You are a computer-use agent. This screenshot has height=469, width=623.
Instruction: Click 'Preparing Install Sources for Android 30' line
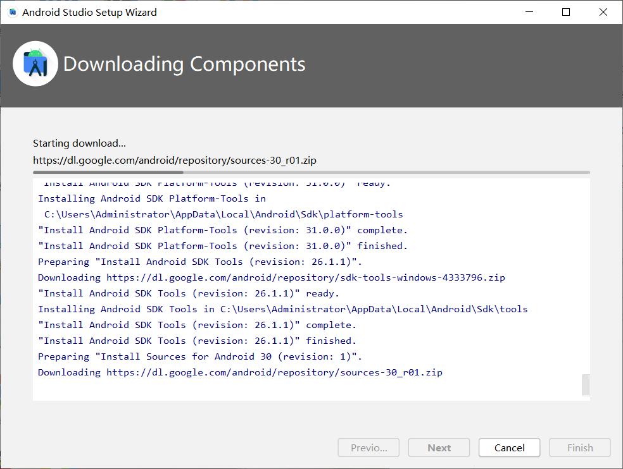[200, 356]
